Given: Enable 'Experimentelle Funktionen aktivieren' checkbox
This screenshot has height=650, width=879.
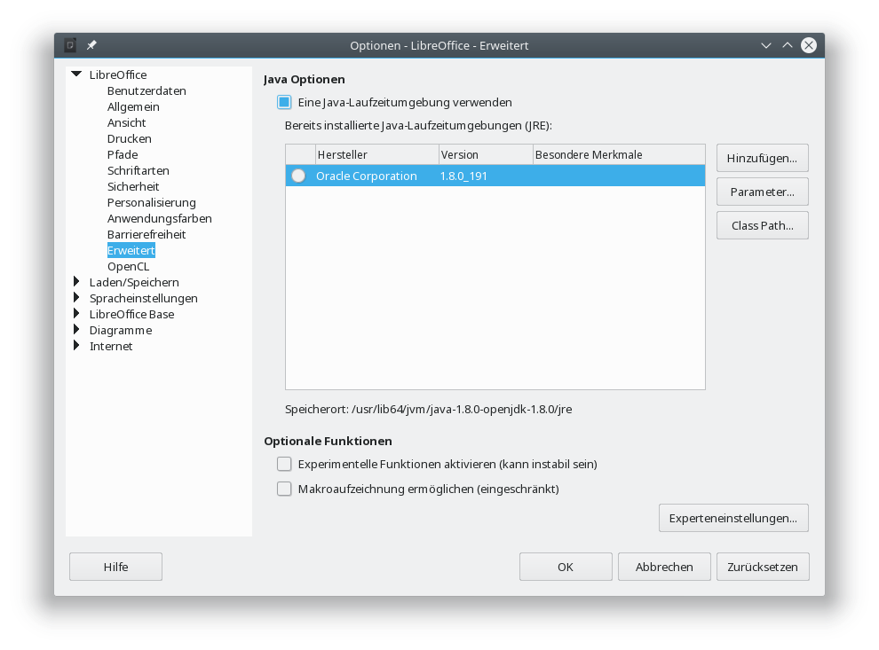Looking at the screenshot, I should coord(284,464).
